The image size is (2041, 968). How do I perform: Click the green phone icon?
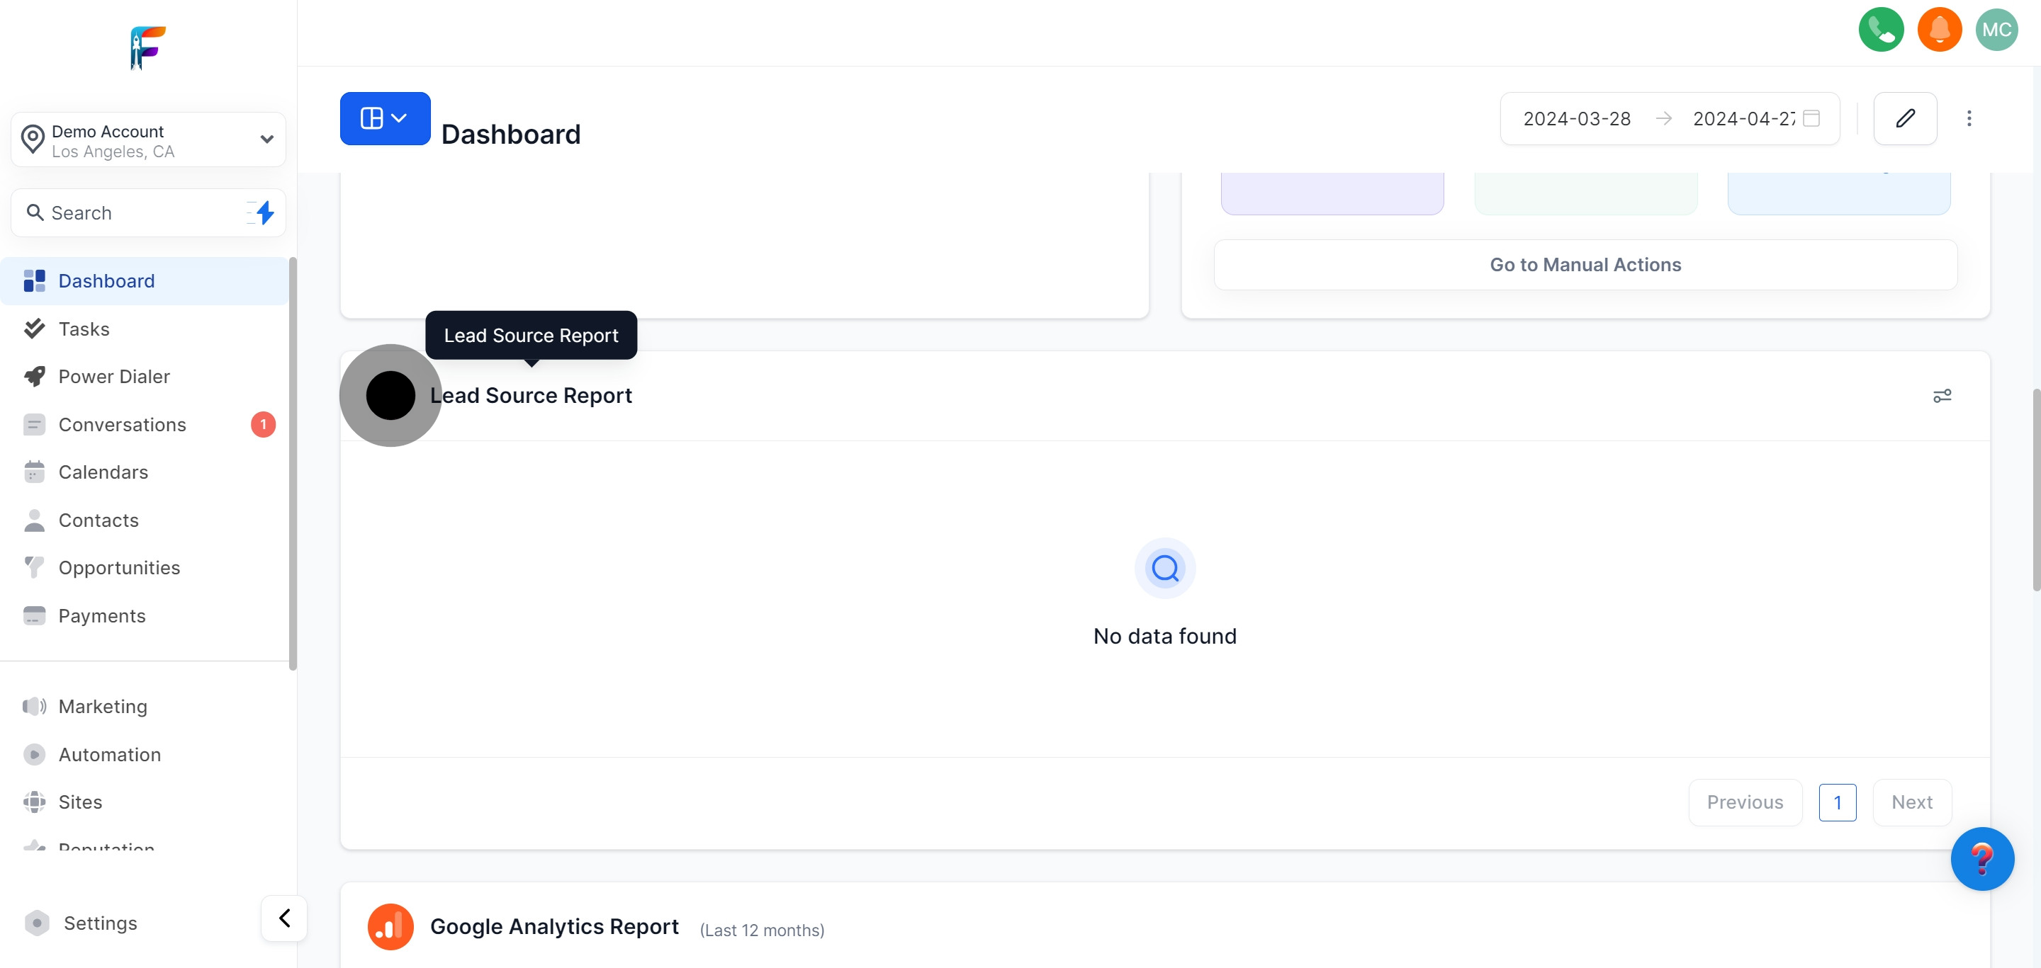point(1881,29)
